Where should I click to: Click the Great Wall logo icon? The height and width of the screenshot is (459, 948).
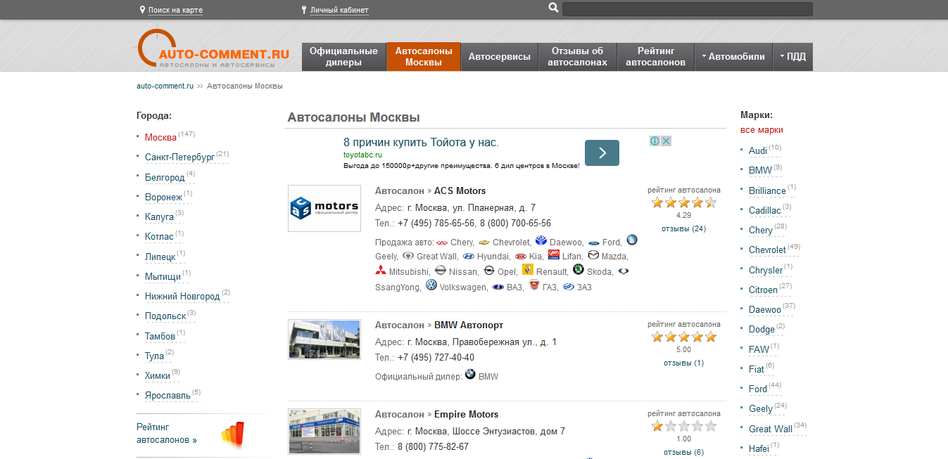[408, 256]
